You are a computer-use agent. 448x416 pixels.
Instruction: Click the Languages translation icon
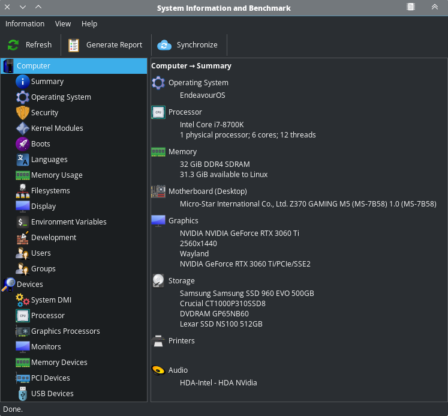(22, 160)
